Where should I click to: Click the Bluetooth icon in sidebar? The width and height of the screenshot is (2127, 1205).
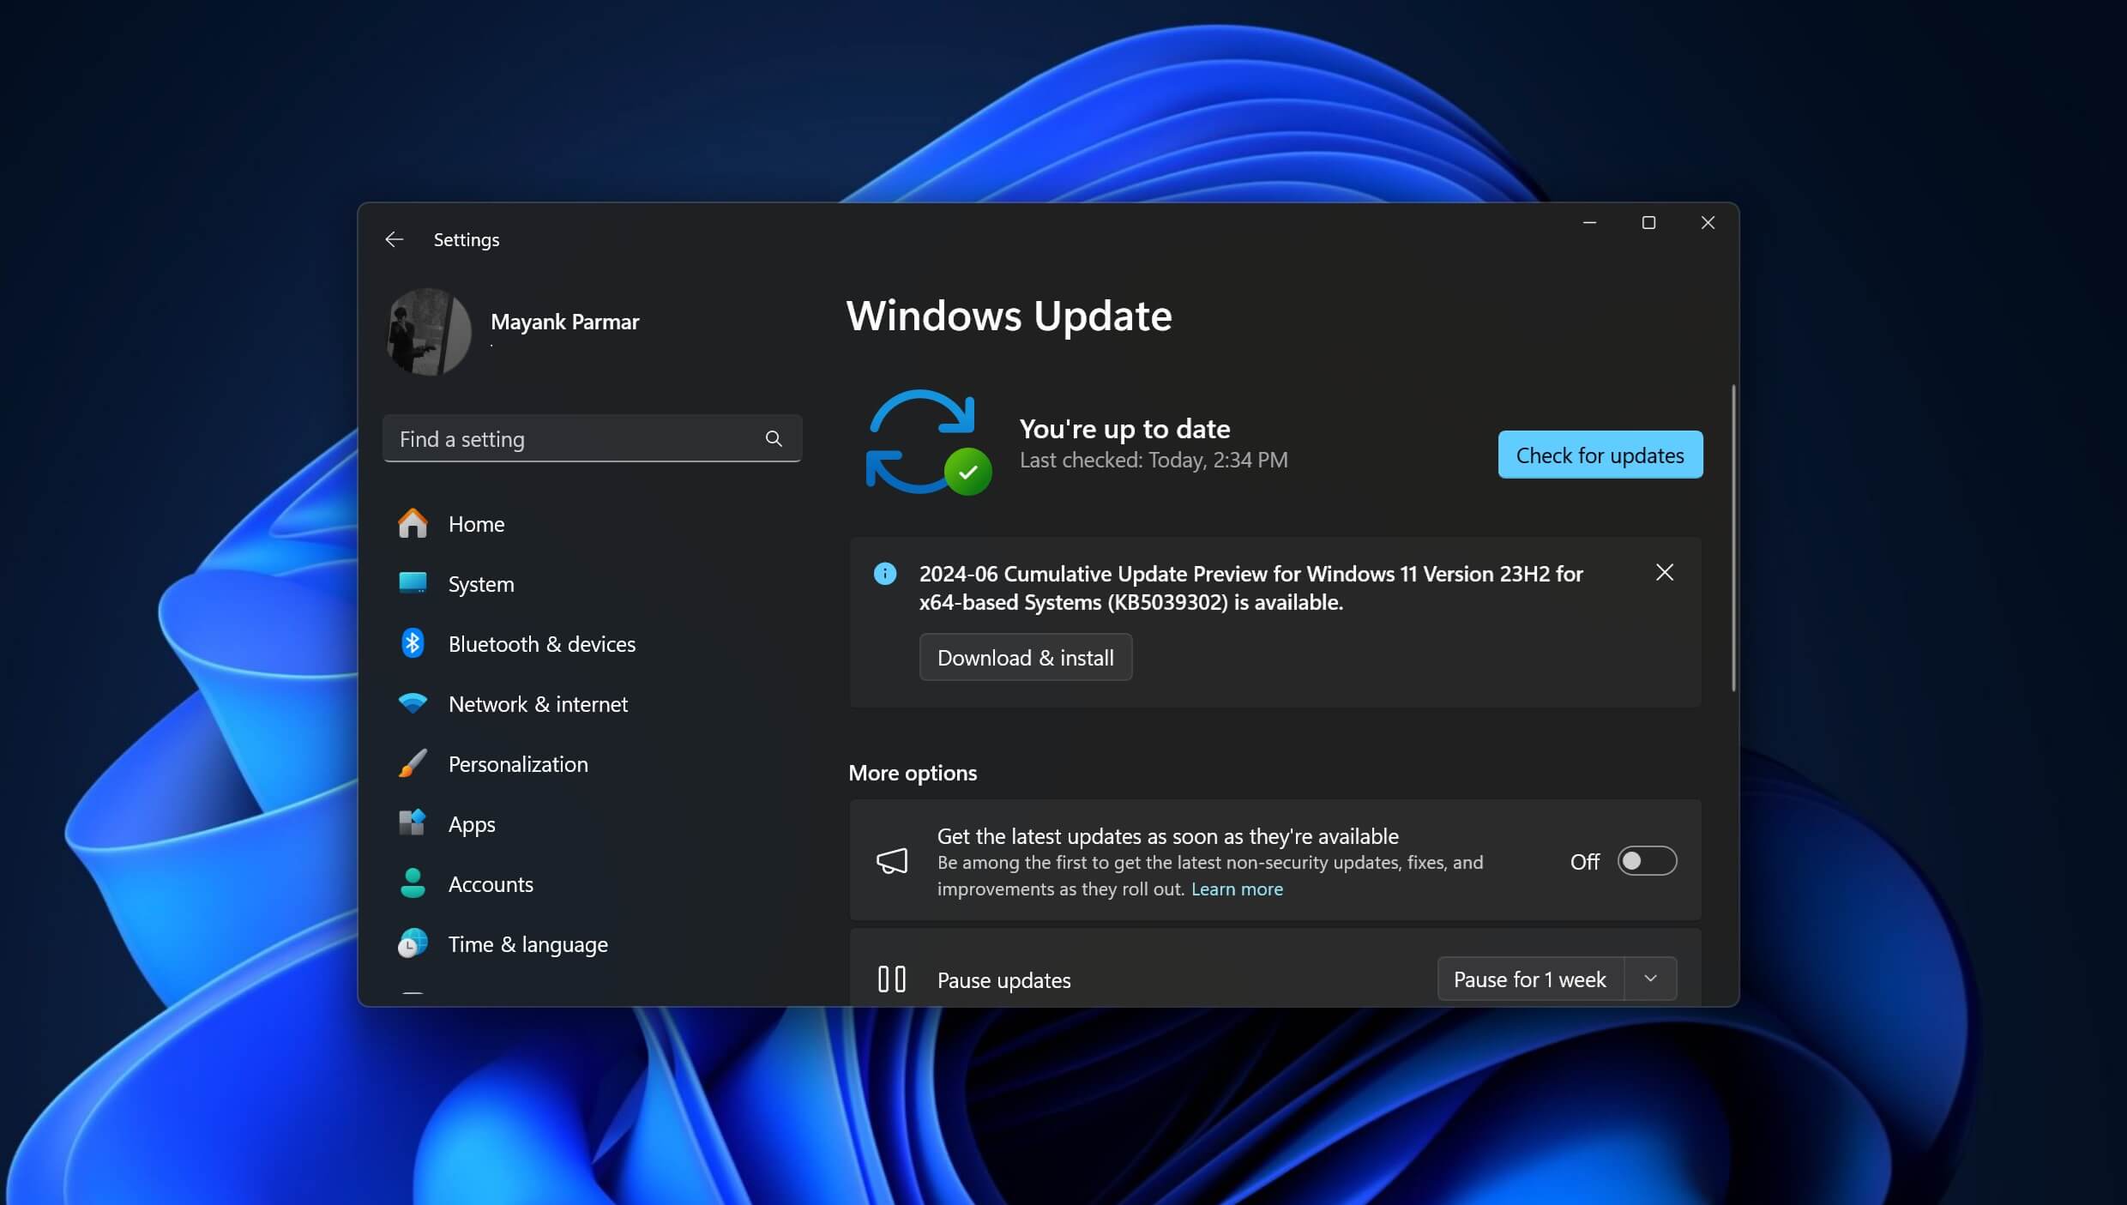[x=413, y=643]
